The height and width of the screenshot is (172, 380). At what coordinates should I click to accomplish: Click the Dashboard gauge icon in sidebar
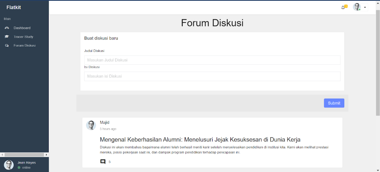7,28
